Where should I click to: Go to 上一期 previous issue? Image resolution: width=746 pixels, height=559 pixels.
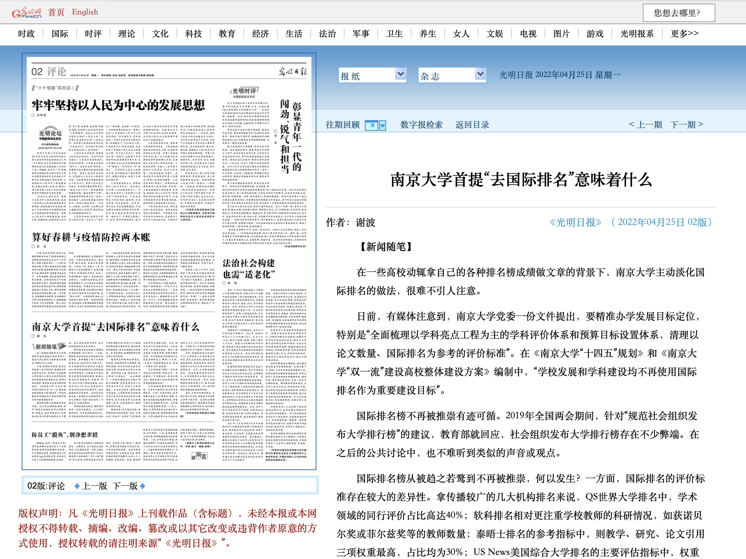click(645, 125)
